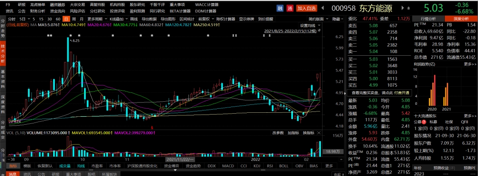Open the WACC计算器 menu item
This screenshot has height=176, width=478.
click(207, 5)
